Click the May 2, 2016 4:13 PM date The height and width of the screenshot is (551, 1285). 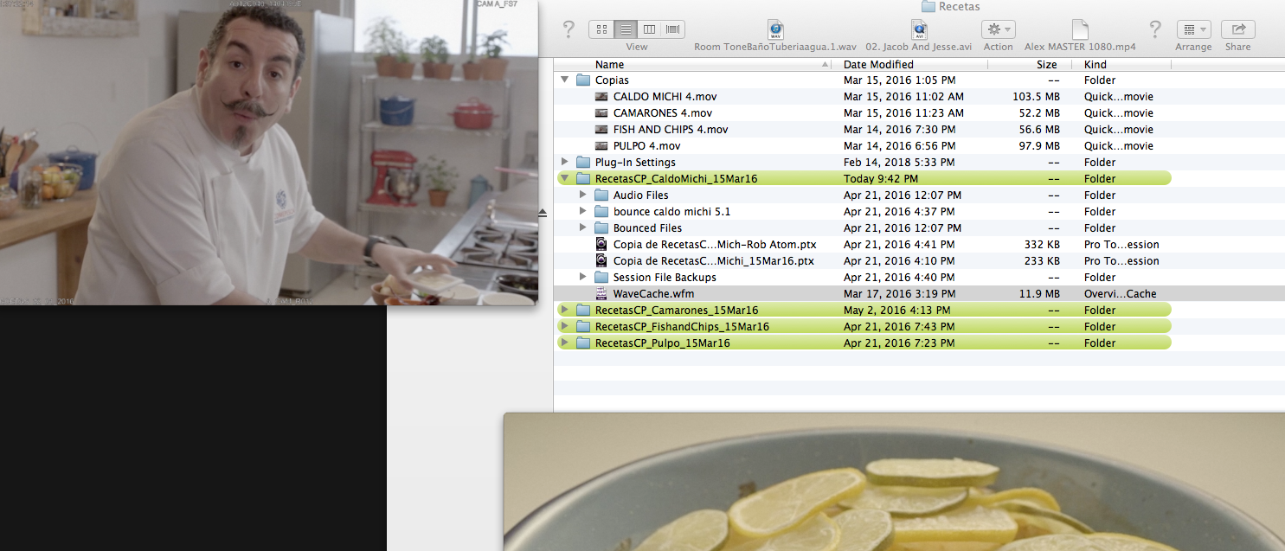pos(896,310)
